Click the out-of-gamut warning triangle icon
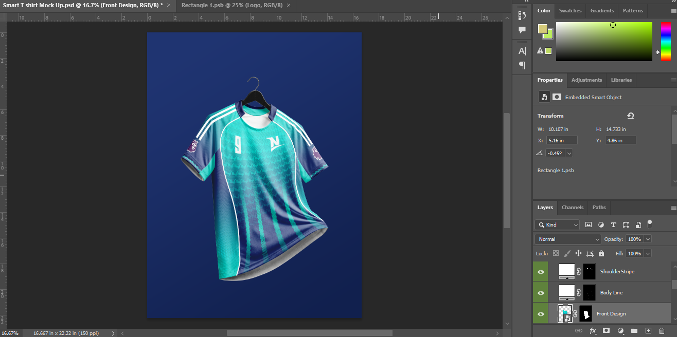Screen dimensions: 677x337 click(x=540, y=50)
